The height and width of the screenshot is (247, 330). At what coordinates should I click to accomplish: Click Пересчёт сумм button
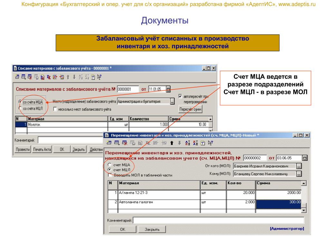click(x=190, y=109)
